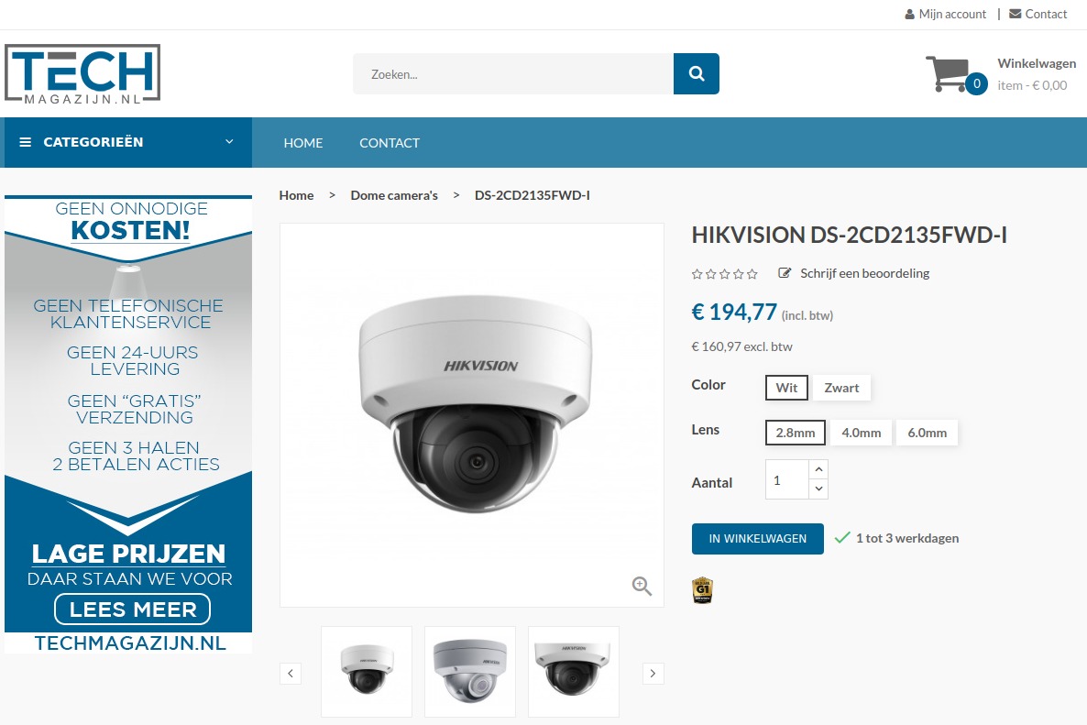Click the G1 warranty badge icon
The width and height of the screenshot is (1087, 725).
click(702, 590)
